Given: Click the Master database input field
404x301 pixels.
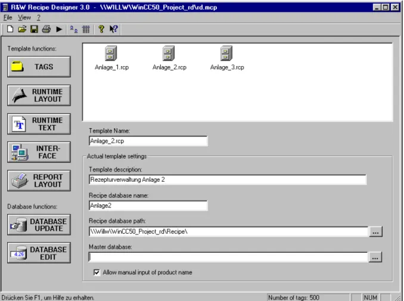Looking at the screenshot, I should click(228, 257).
